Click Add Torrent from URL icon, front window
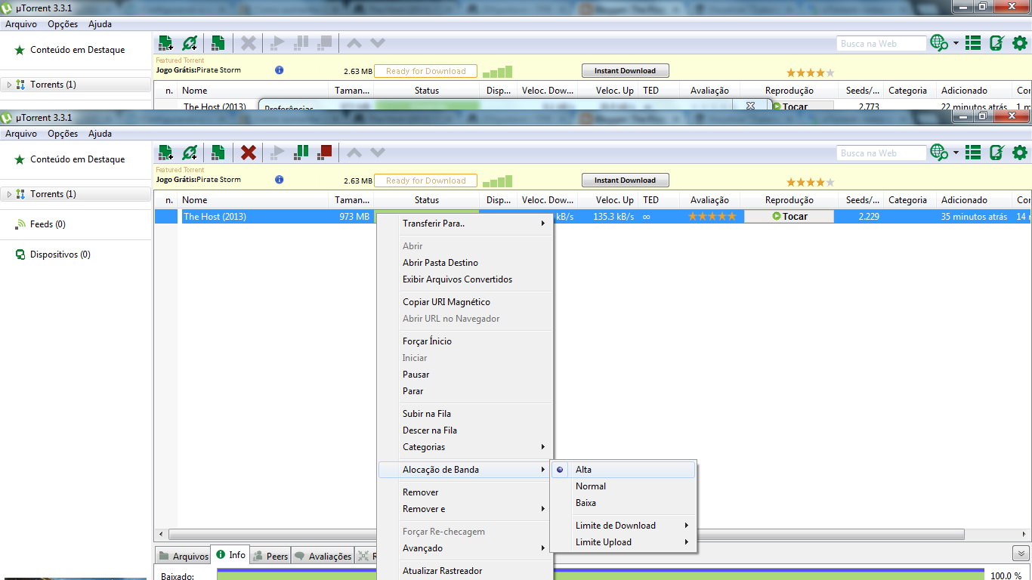 (x=190, y=153)
